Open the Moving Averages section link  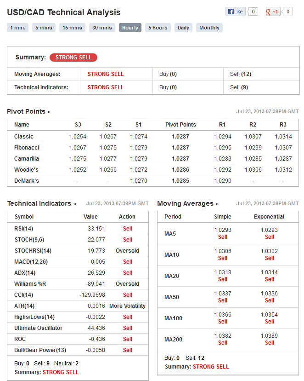[x=188, y=204]
